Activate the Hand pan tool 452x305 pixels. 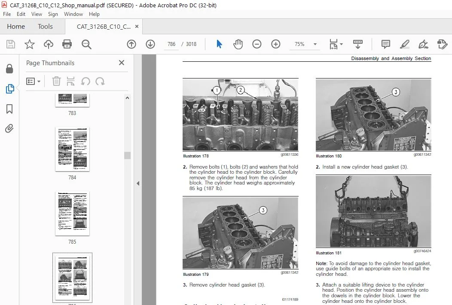pos(238,44)
